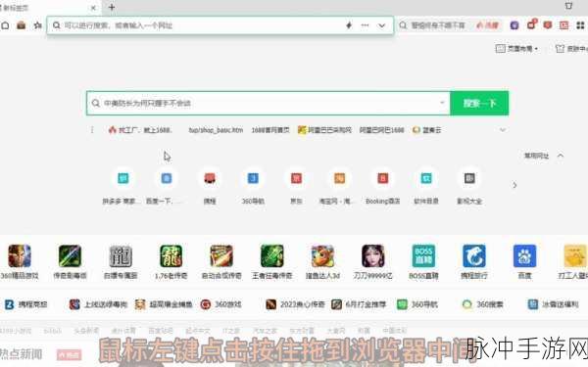
Task: Focus the main page search input field
Action: (x=269, y=103)
